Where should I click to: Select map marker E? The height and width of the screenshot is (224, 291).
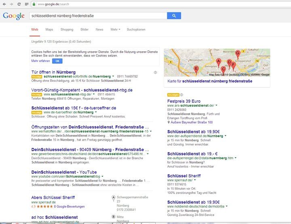point(196,70)
